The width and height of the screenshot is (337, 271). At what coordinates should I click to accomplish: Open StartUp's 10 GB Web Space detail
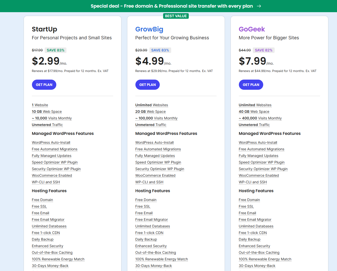pos(47,112)
